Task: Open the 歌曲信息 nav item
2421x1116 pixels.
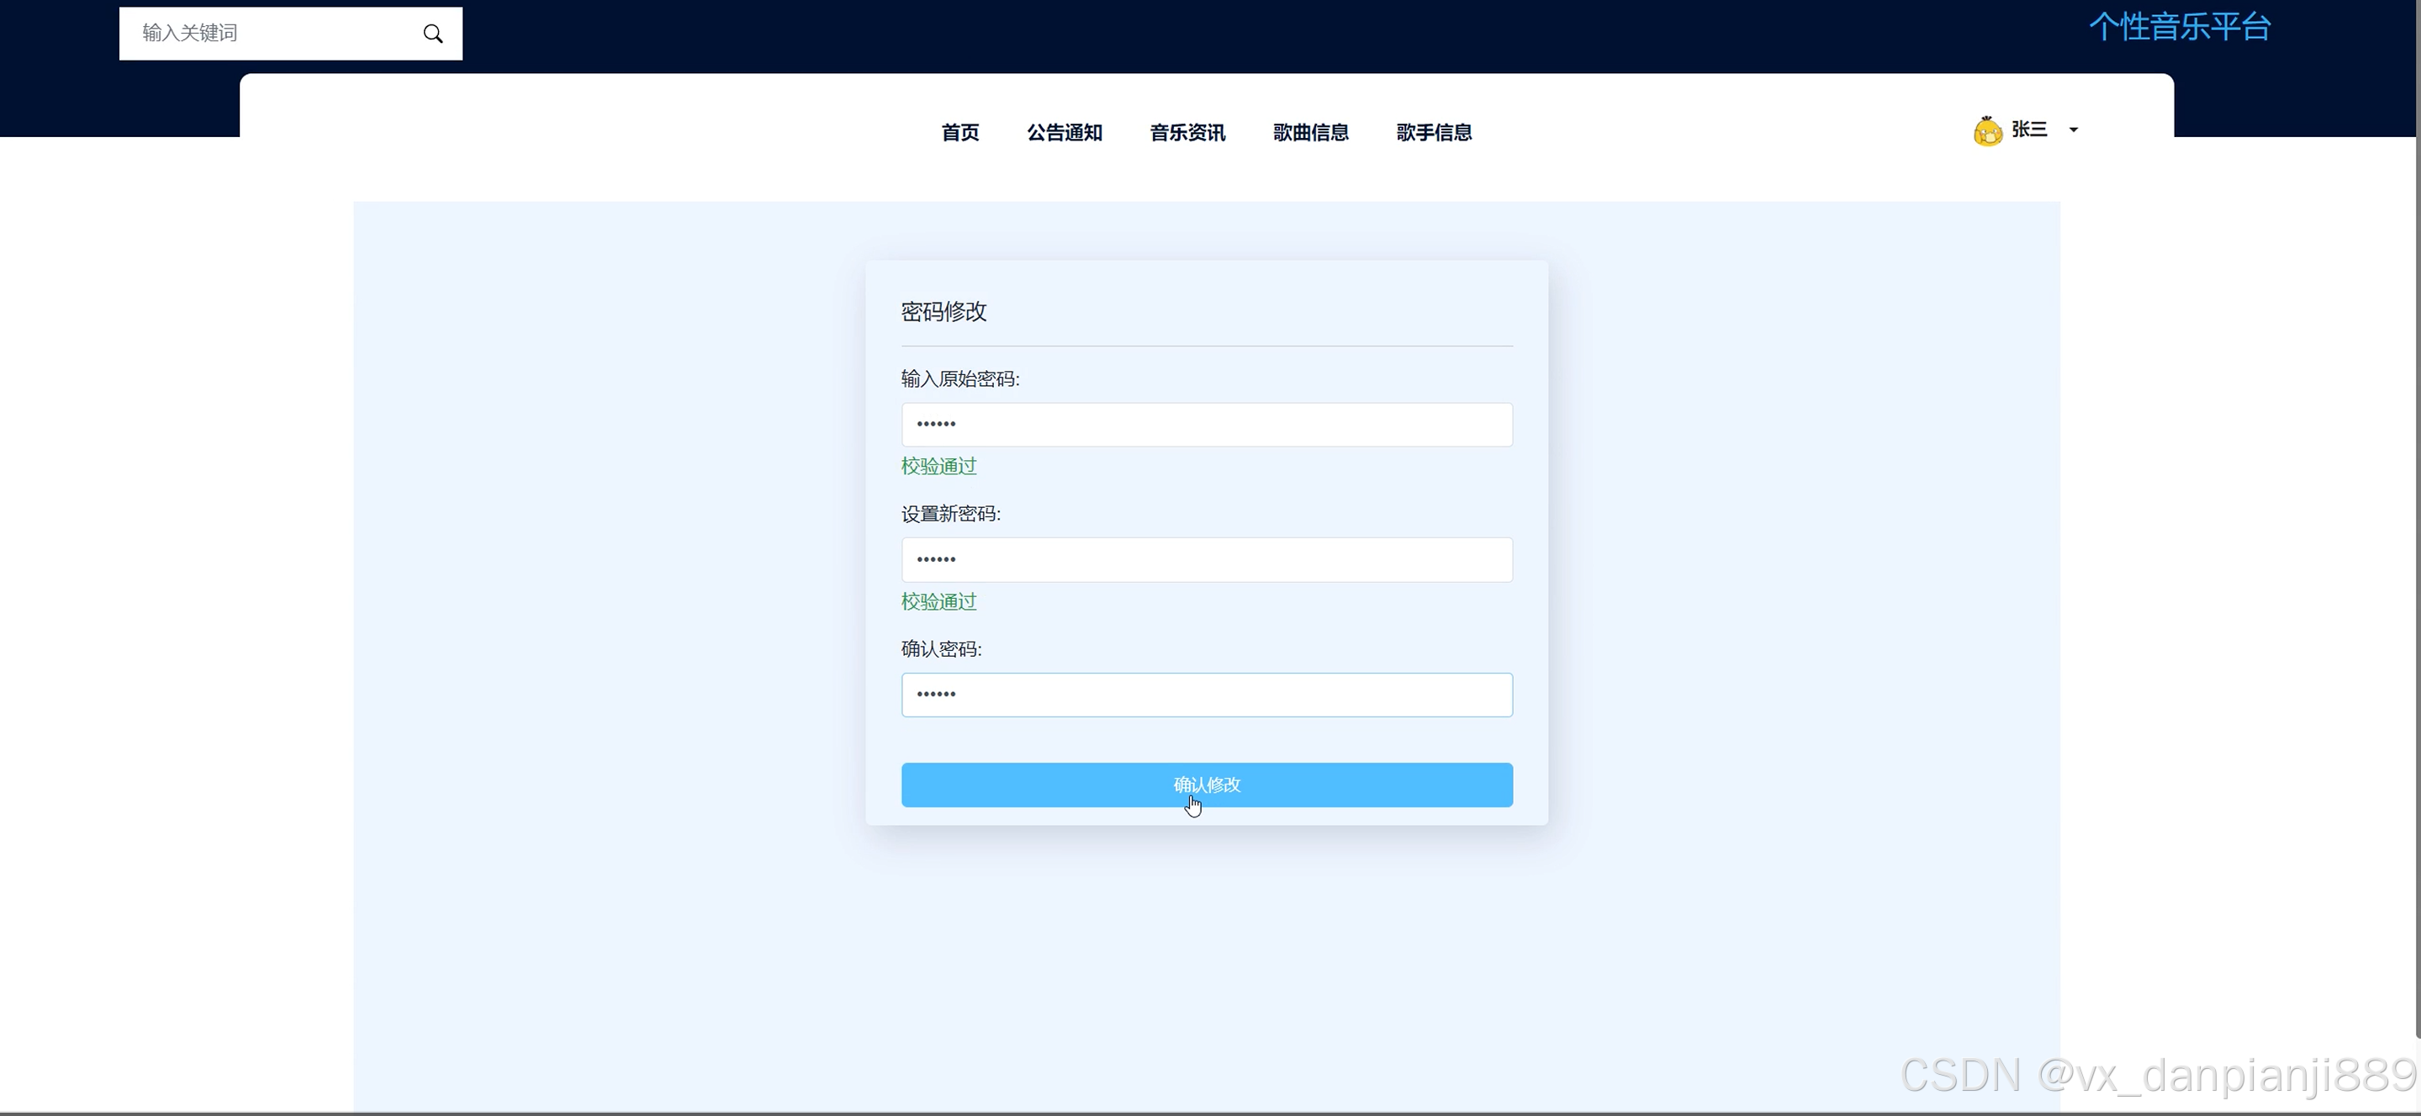Action: (1310, 133)
